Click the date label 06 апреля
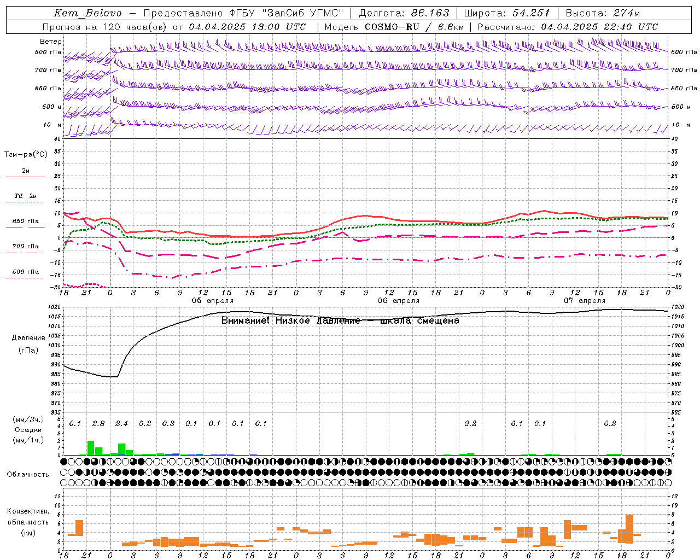The image size is (700, 560). (399, 301)
